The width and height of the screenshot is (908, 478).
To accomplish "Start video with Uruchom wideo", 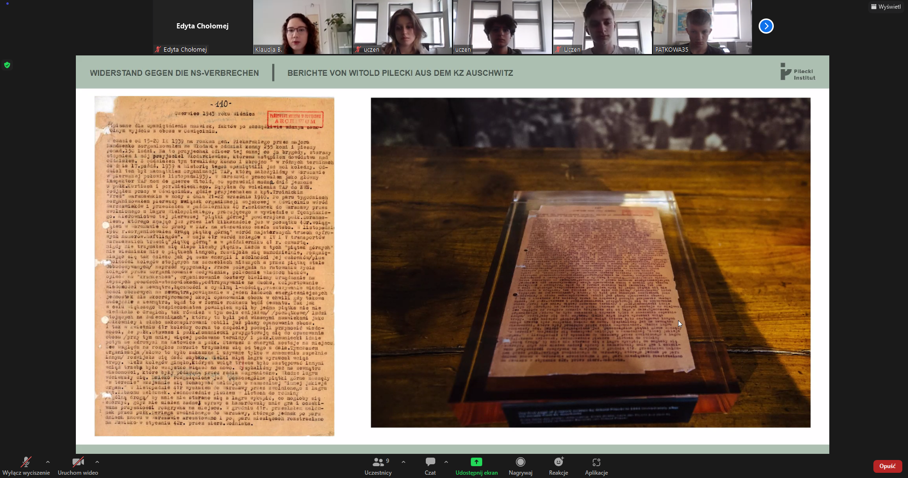I will (x=78, y=462).
